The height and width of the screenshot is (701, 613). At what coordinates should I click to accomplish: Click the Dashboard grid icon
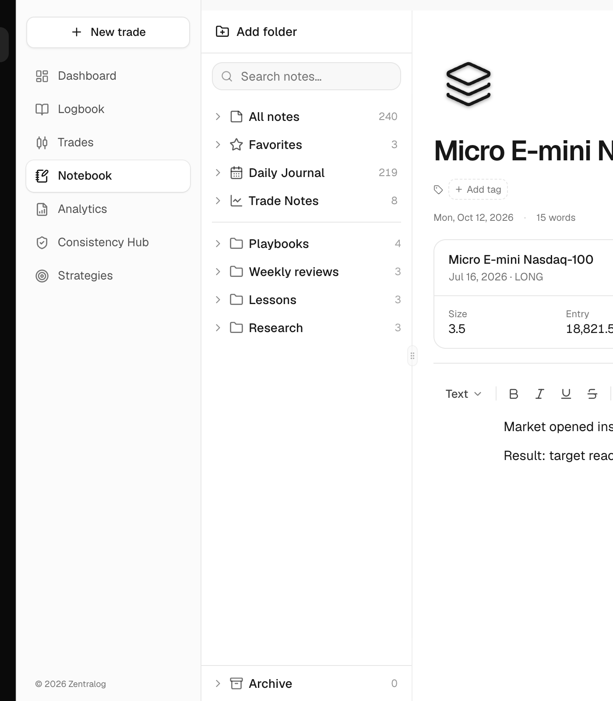pyautogui.click(x=42, y=76)
